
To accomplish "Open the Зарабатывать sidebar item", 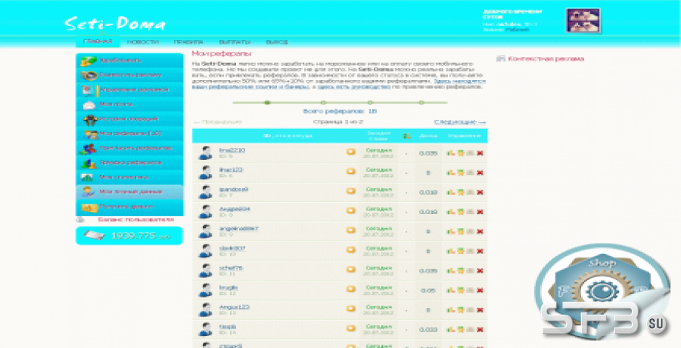I will tap(130, 61).
